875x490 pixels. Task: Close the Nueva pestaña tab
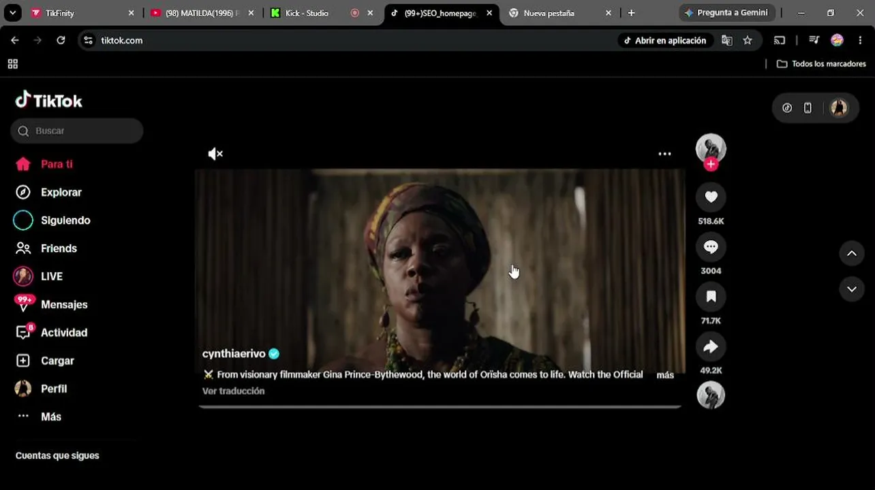pos(609,13)
